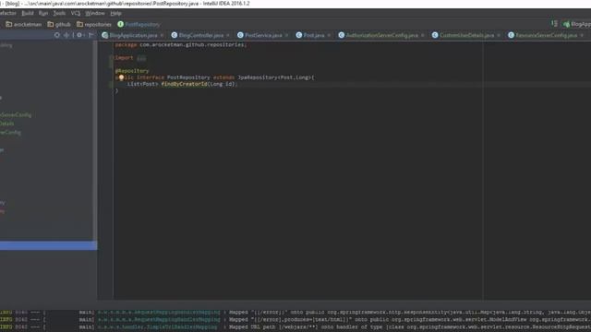Close the BlogController.java tab
The width and height of the screenshot is (591, 332).
(x=228, y=35)
